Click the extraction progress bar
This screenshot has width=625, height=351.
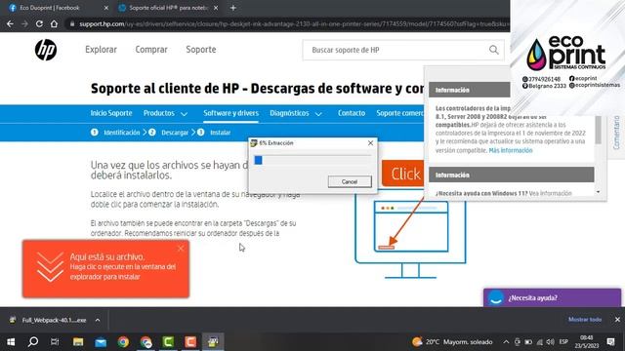[312, 160]
